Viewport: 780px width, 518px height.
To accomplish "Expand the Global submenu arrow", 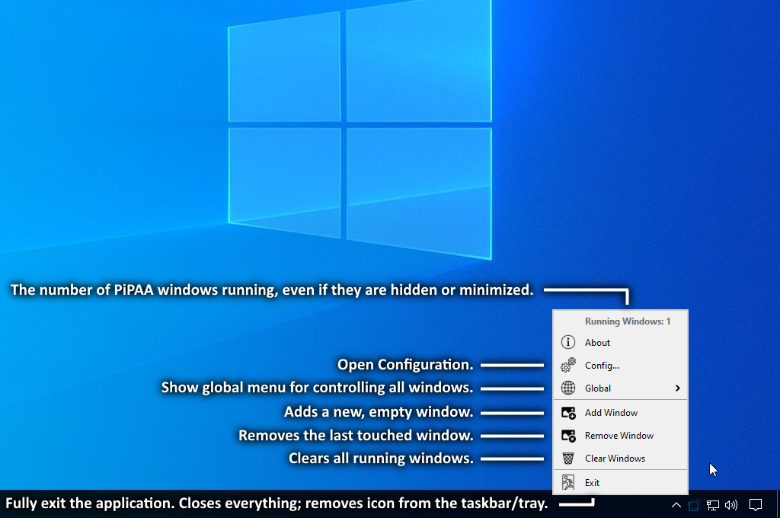I will 677,388.
